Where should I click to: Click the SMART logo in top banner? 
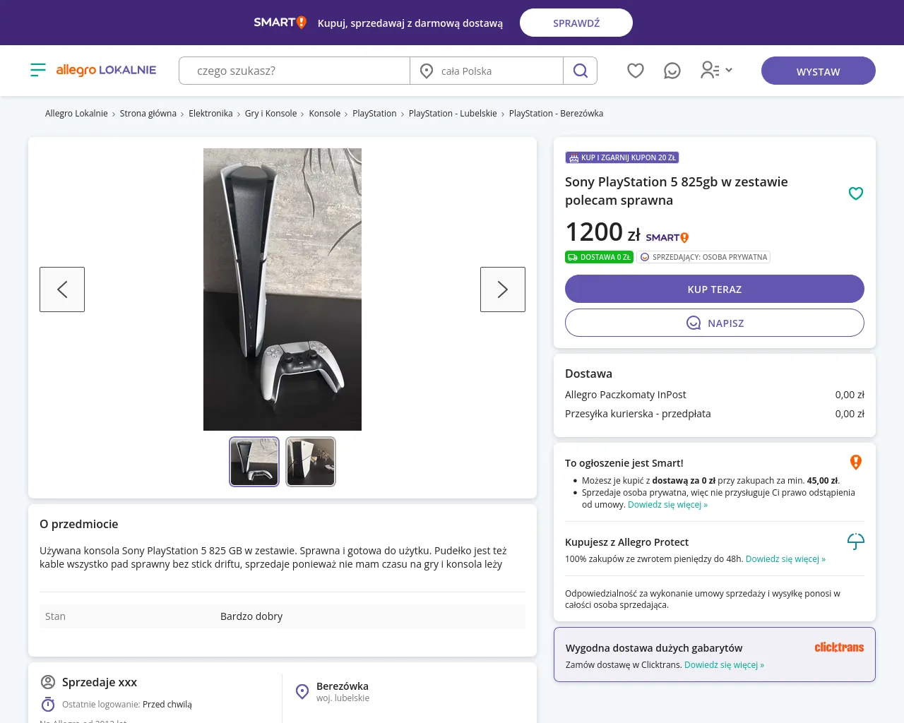click(280, 23)
